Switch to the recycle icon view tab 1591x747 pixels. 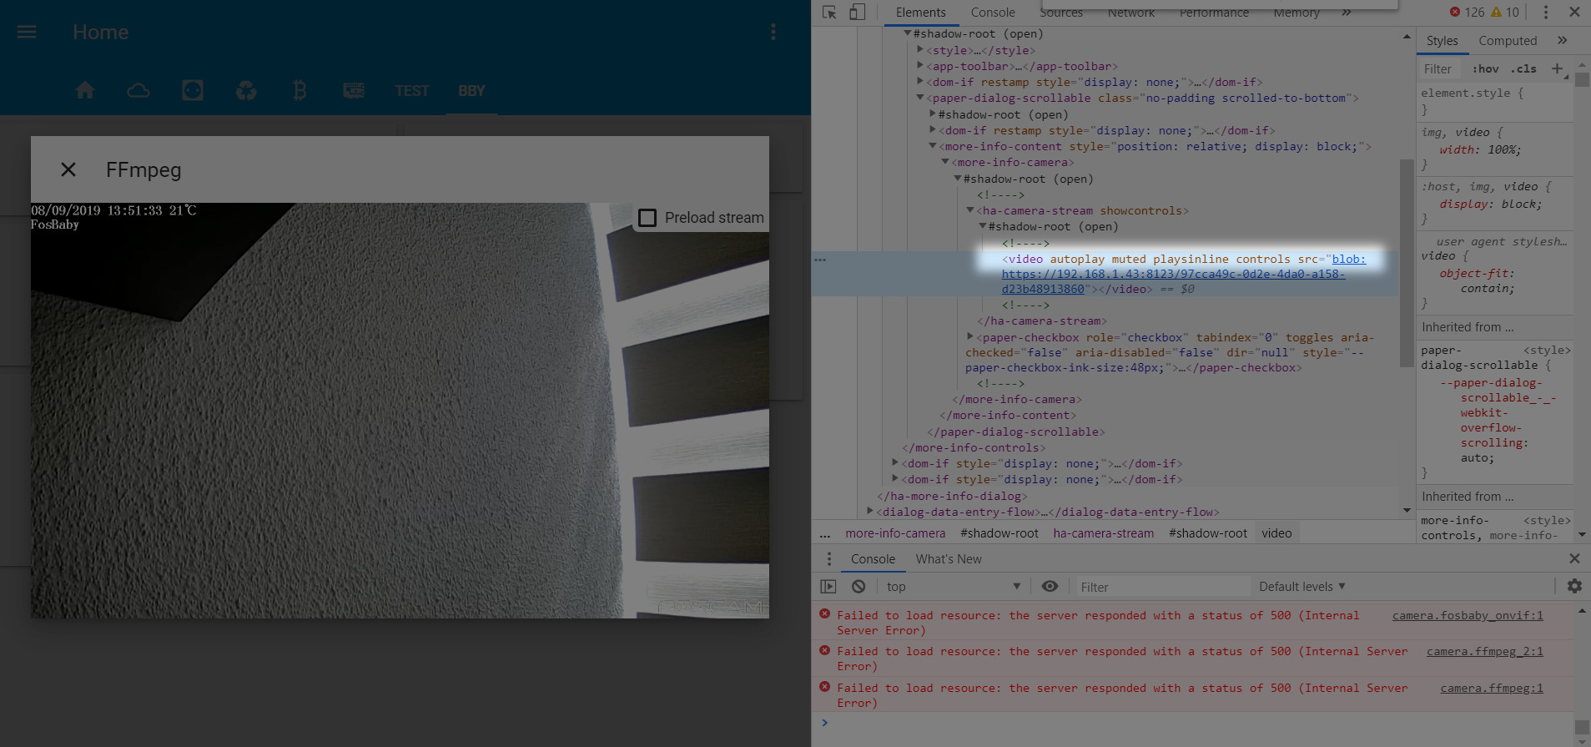[246, 90]
